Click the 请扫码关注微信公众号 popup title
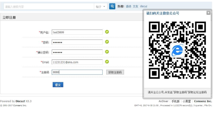 pos(163,13)
